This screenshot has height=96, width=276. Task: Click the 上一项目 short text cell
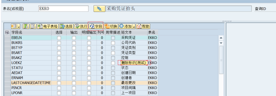pos(134,93)
